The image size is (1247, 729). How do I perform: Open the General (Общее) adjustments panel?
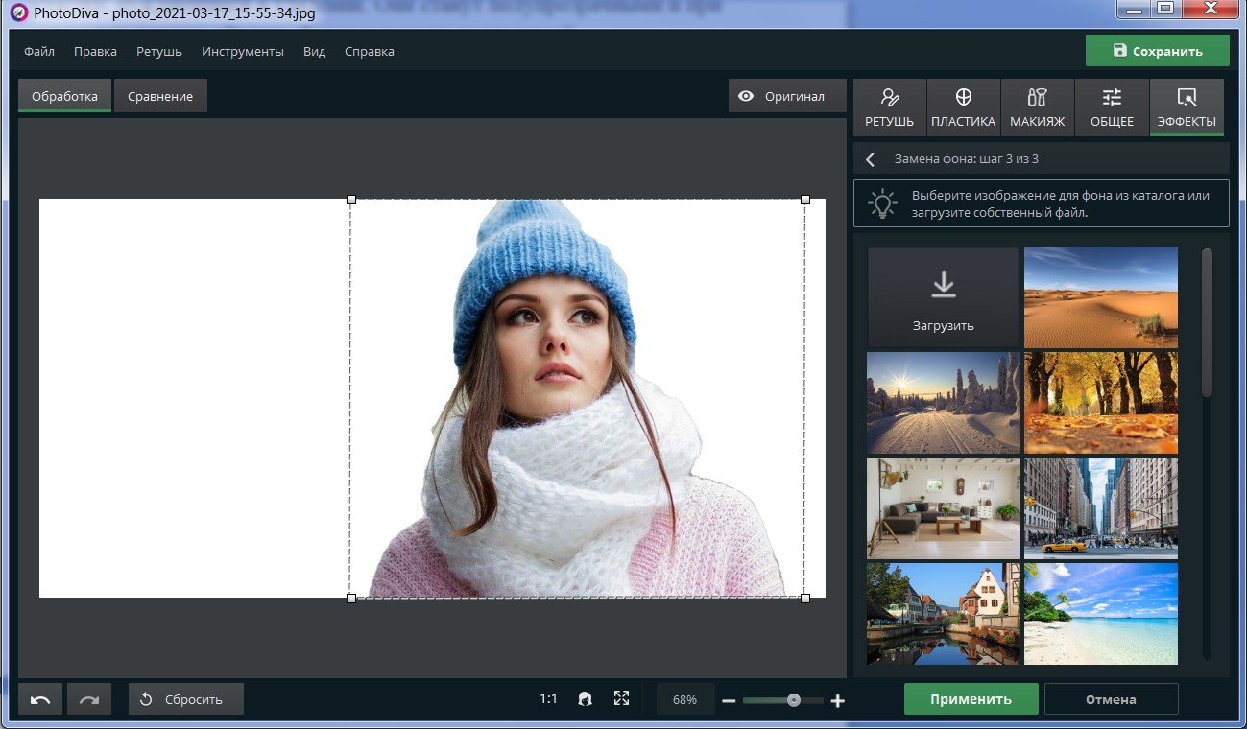pos(1112,107)
